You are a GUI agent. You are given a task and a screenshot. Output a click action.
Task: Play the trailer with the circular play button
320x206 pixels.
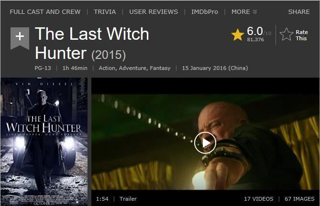[x=205, y=143]
